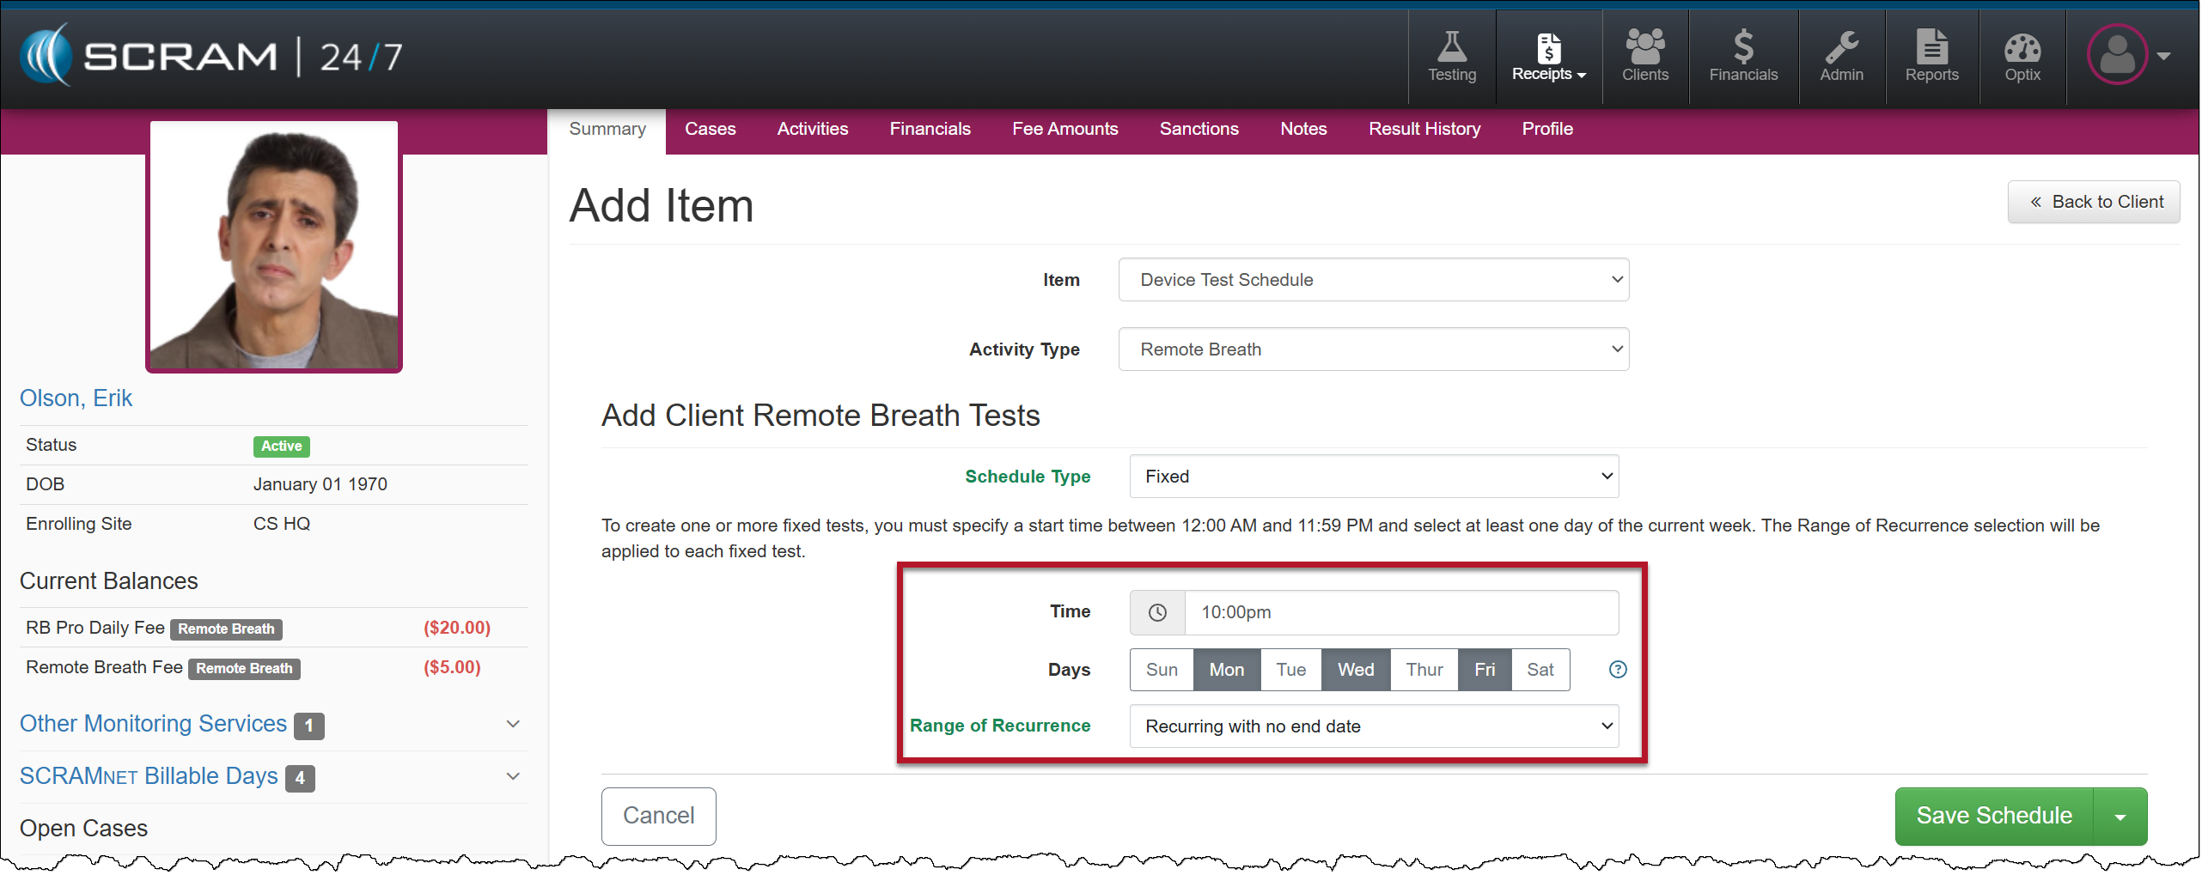Viewport: 2202px width, 881px height.
Task: Open the Range of Recurrence dropdown
Action: 1373,726
